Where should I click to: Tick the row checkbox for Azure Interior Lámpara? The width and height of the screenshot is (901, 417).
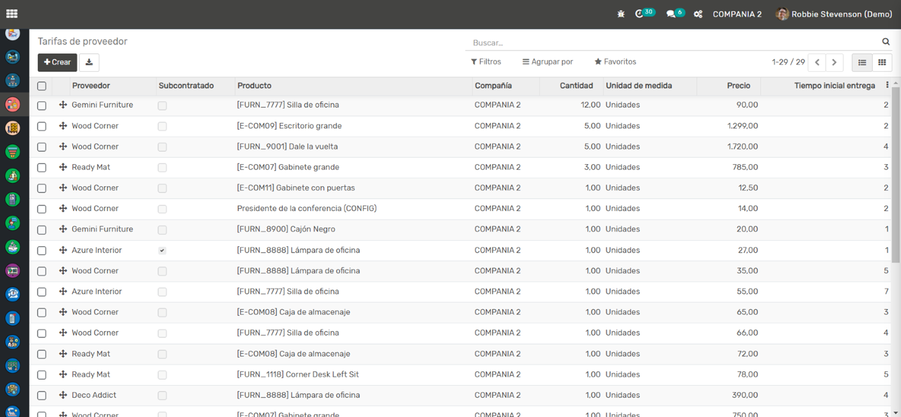point(42,250)
